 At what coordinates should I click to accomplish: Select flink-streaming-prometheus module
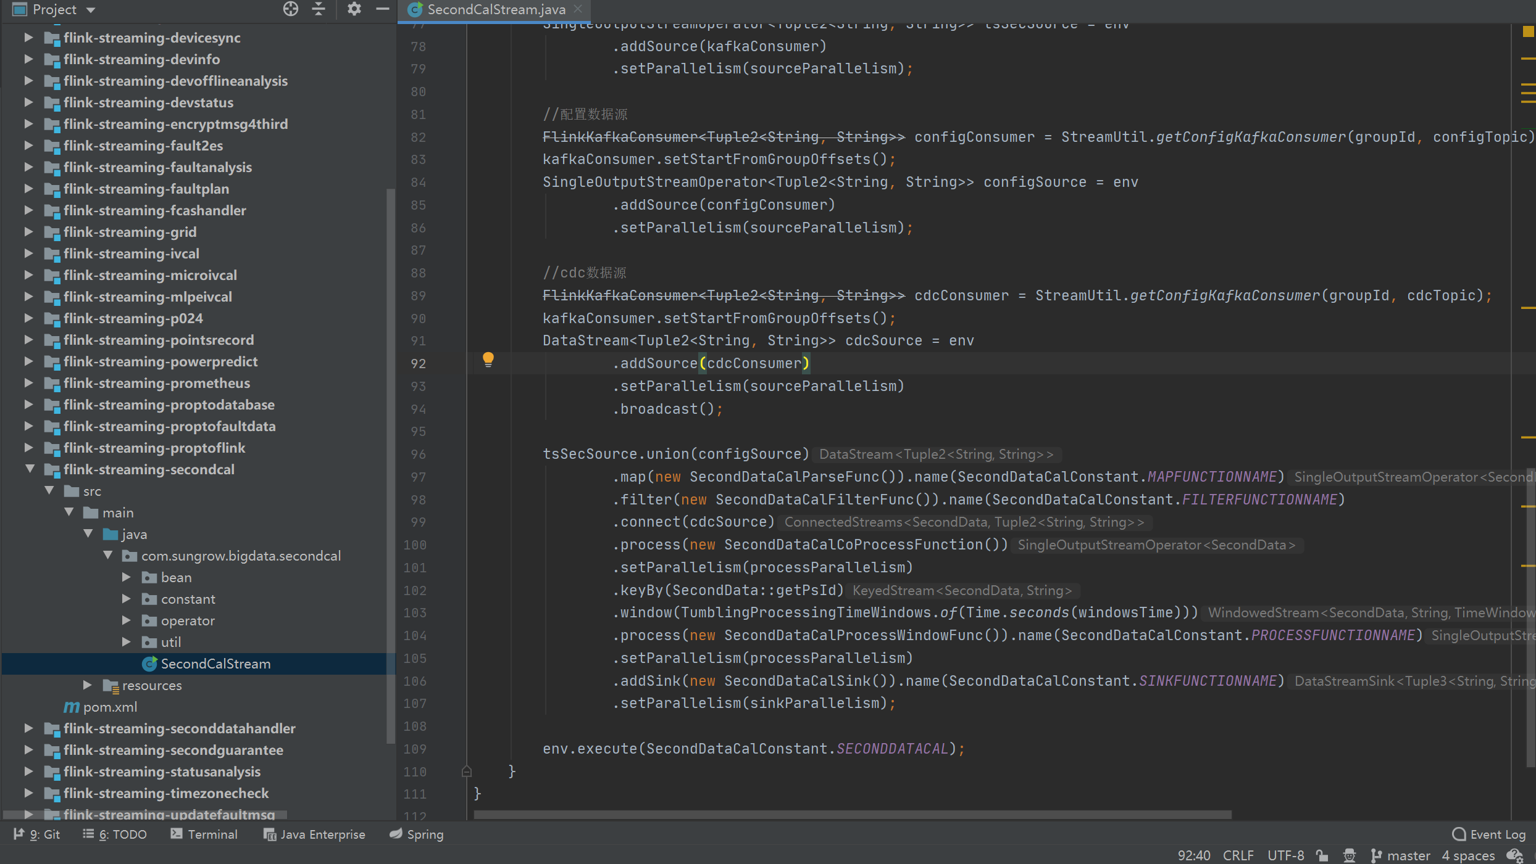coord(157,383)
